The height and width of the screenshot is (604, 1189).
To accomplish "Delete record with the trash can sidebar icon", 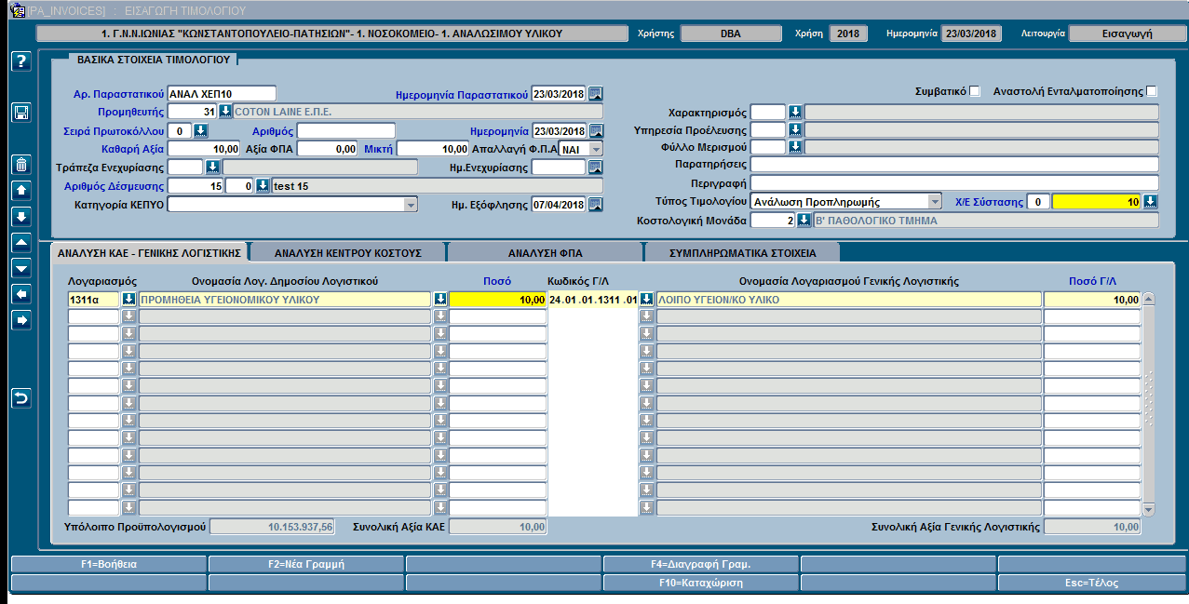I will point(20,165).
